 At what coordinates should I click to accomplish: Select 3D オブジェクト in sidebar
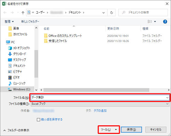(19, 48)
